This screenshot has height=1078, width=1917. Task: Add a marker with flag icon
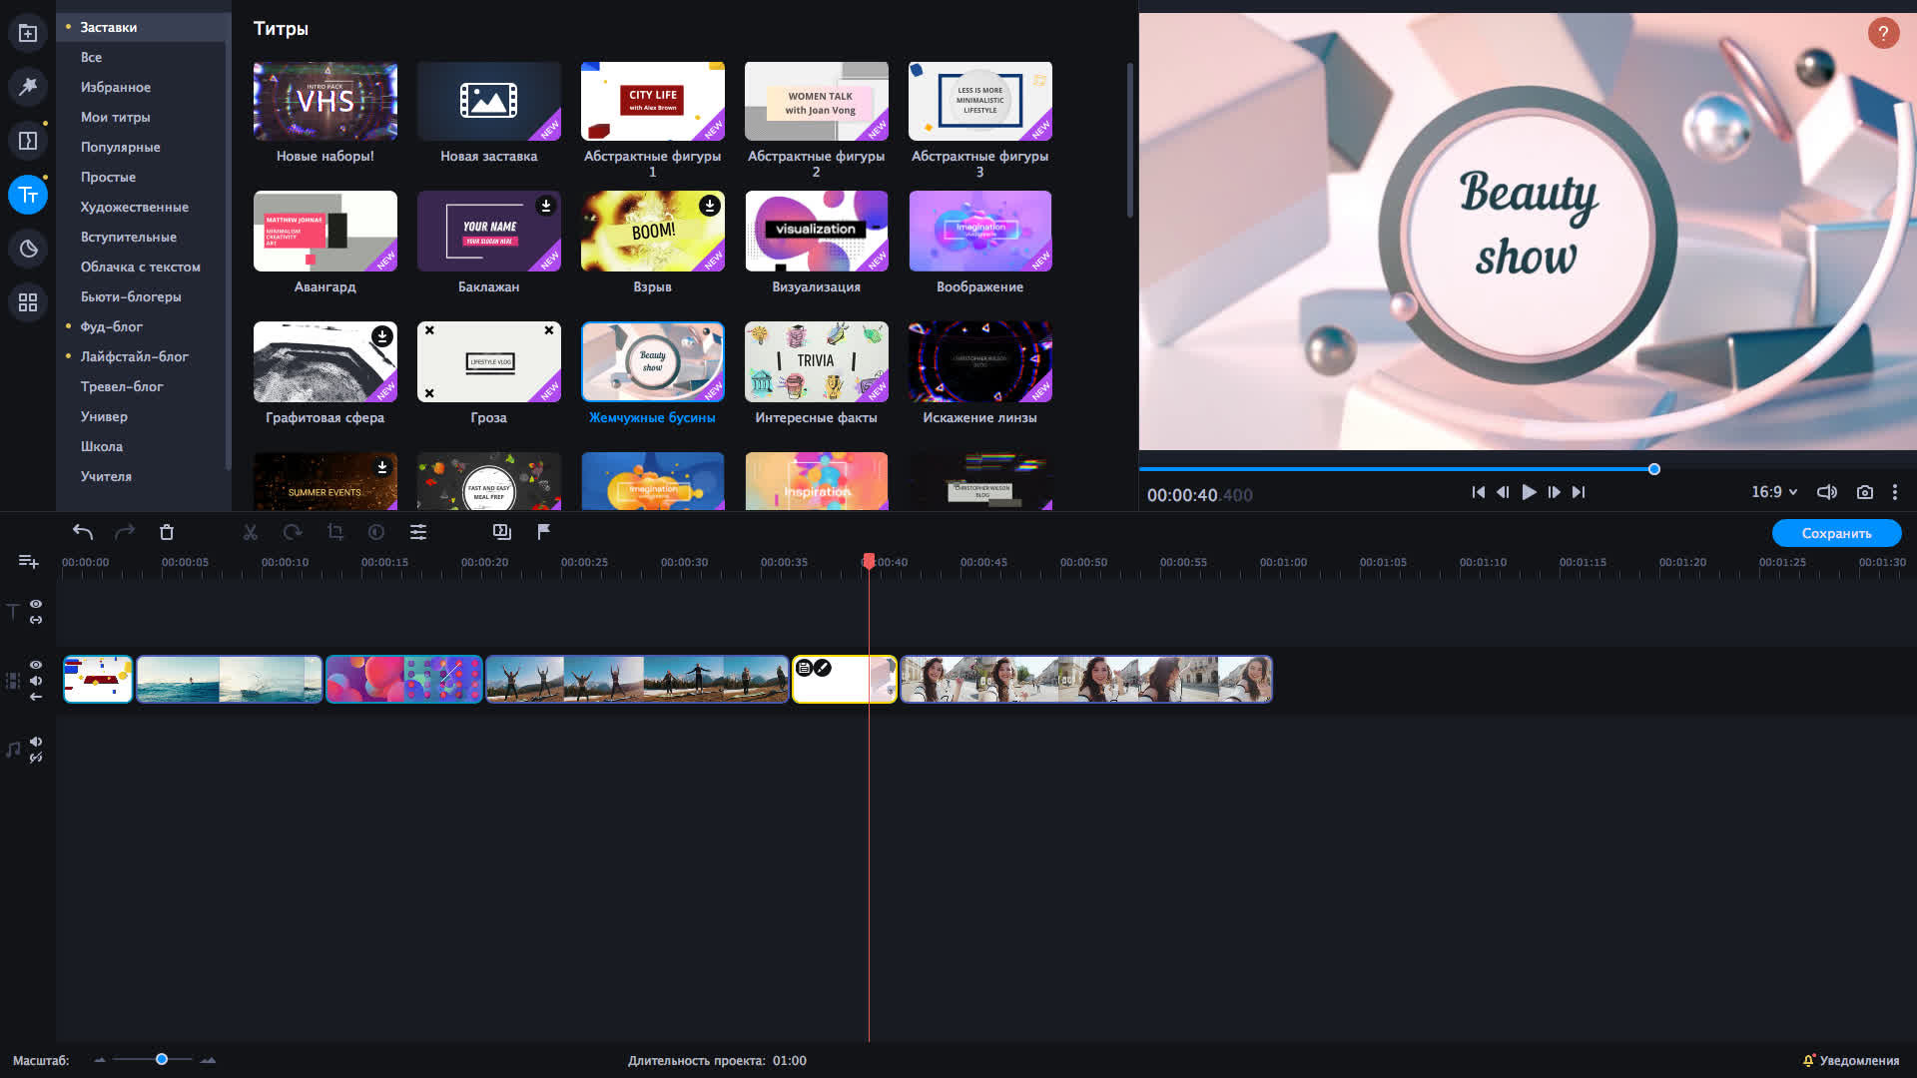(x=544, y=532)
